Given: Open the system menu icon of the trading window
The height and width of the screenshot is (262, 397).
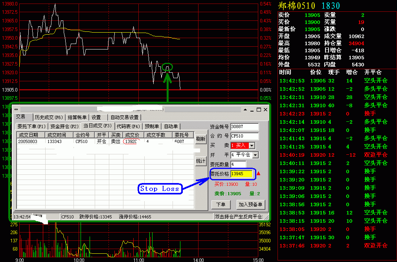Looking at the screenshot, I should (x=17, y=110).
